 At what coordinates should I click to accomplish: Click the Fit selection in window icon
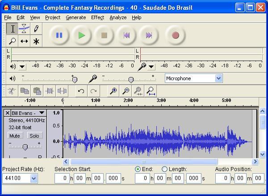138,91
